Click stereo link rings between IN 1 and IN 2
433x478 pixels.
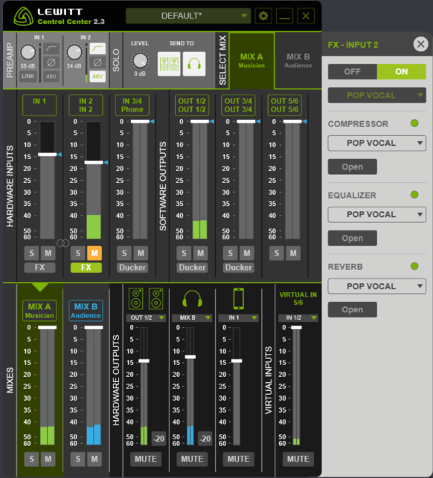(62, 243)
